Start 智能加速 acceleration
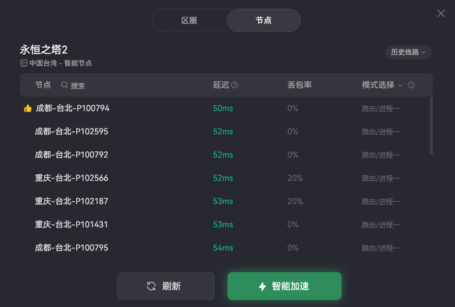The image size is (455, 307). coord(284,286)
